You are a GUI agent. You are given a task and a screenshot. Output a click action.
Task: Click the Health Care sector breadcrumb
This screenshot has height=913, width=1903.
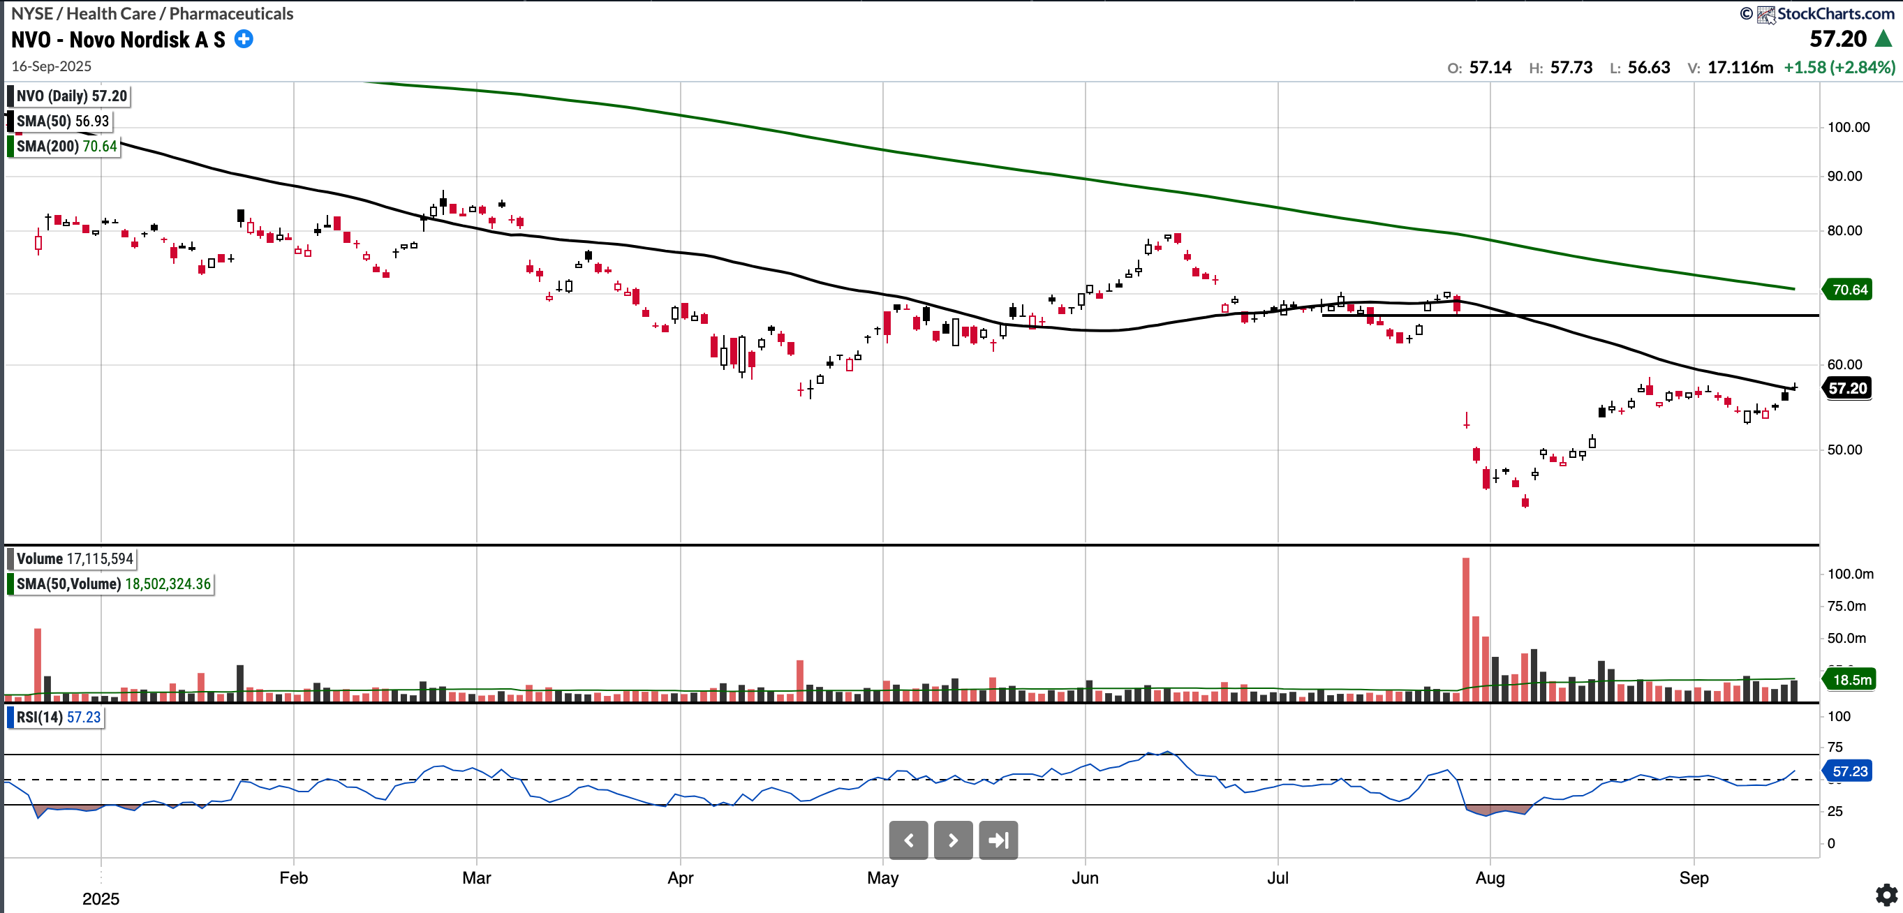[x=111, y=13]
